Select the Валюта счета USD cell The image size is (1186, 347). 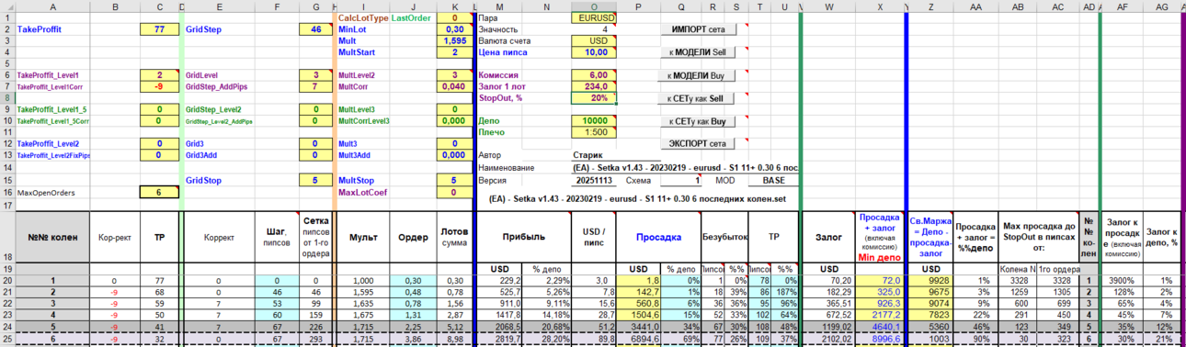pyautogui.click(x=593, y=41)
